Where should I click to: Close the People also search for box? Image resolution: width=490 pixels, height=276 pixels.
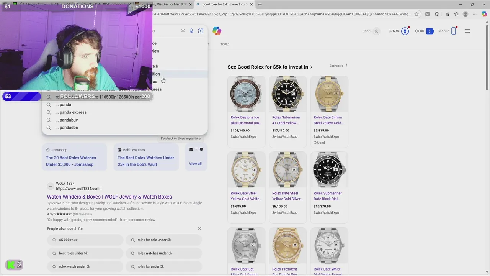pos(199,228)
